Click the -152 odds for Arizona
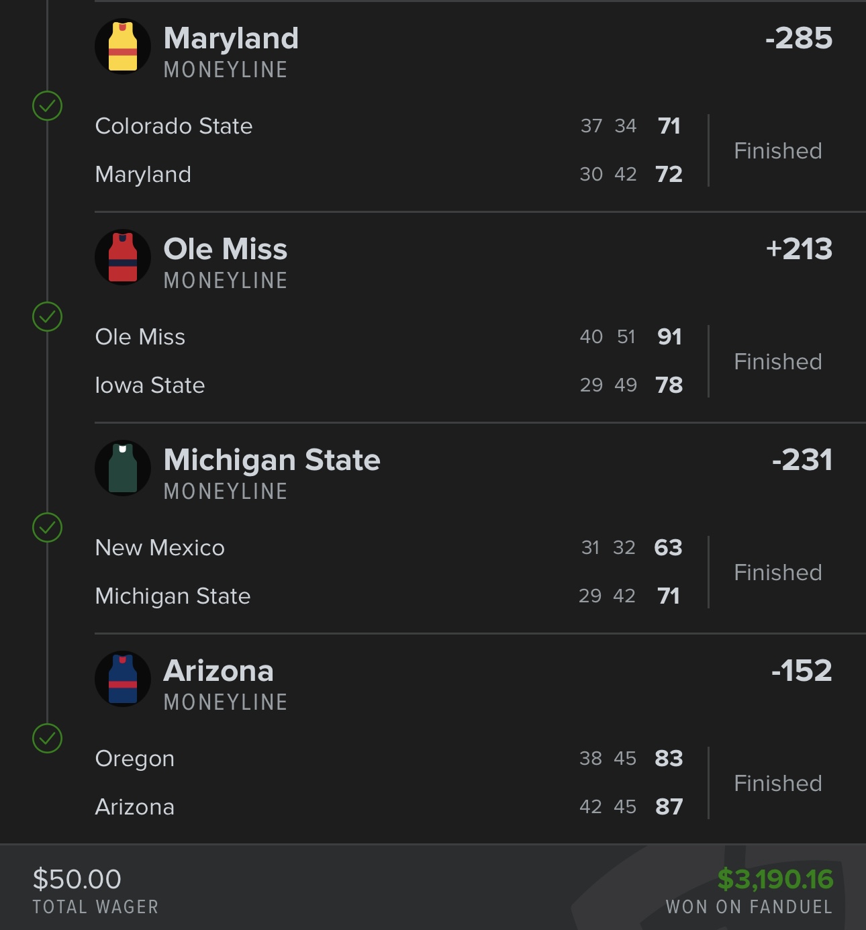The height and width of the screenshot is (930, 866). point(802,671)
